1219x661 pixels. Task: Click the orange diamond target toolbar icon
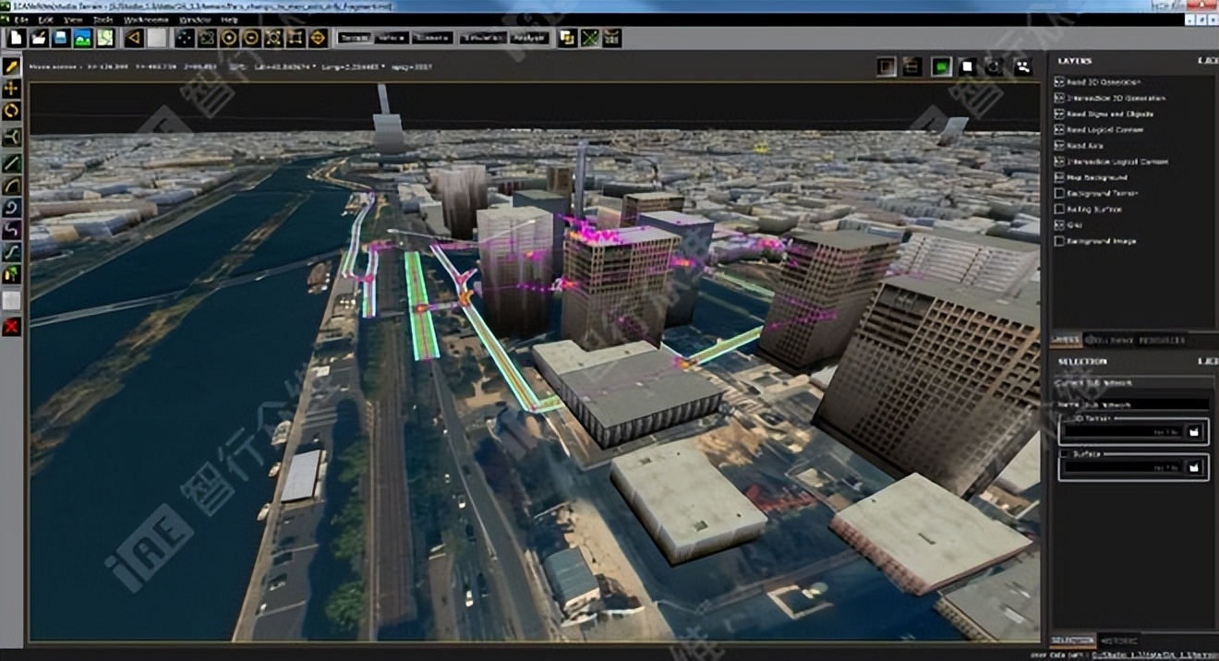(318, 38)
